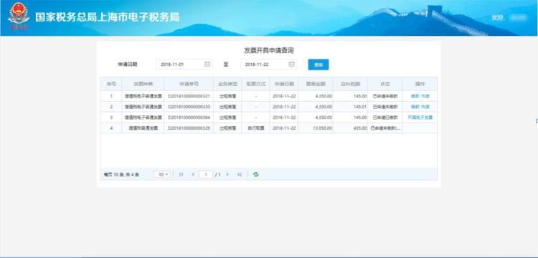Focus the end date field 2018-11-22
The height and width of the screenshot is (258, 538).
coord(269,64)
